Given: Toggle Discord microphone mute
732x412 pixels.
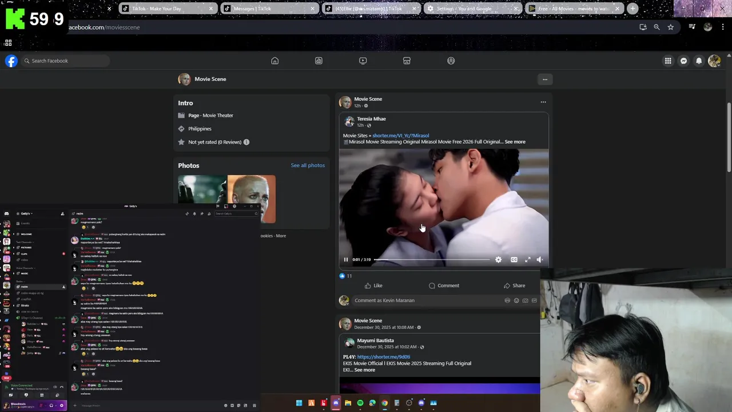Looking at the screenshot, I should 42,405.
